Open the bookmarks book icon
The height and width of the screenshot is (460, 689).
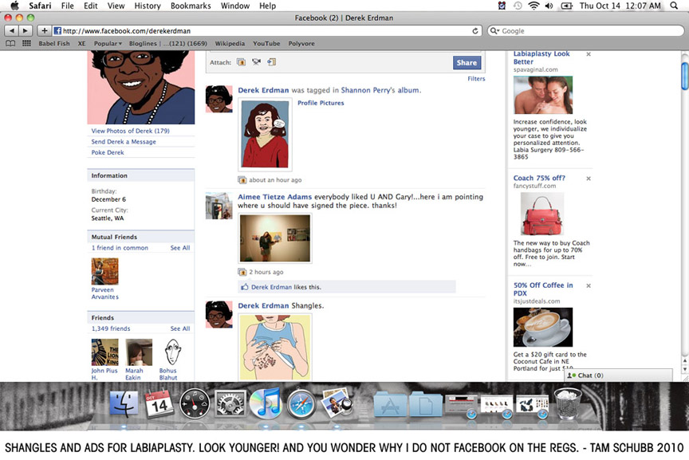[10, 44]
